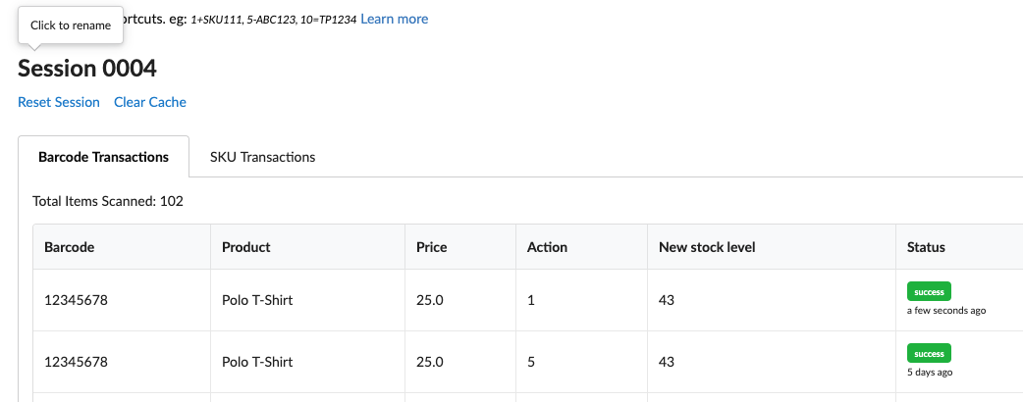The image size is (1023, 402).
Task: Open the Learn more link
Action: (394, 19)
